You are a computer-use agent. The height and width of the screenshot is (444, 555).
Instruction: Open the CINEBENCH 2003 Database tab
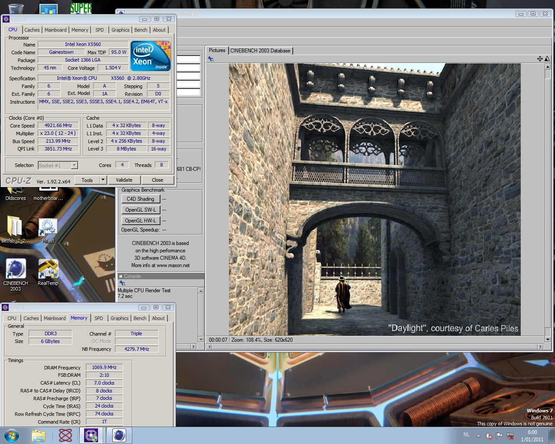(260, 51)
